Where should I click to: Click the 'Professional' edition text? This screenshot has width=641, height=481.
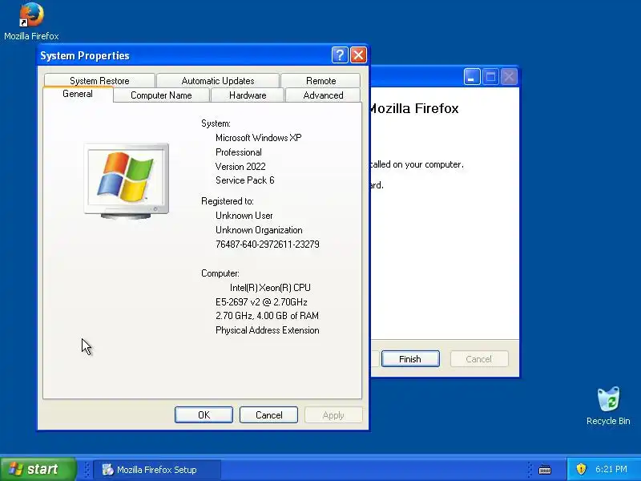coord(238,152)
